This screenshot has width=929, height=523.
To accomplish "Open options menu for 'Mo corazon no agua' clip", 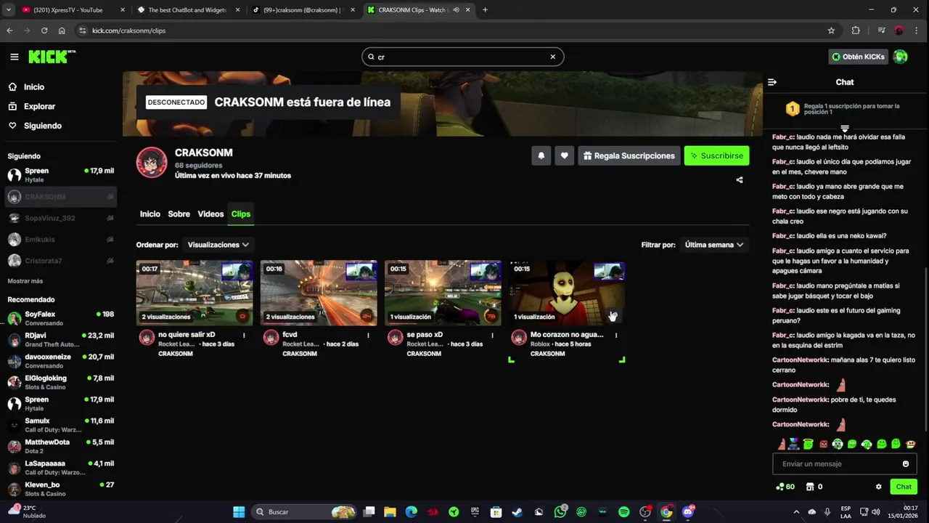I will (616, 336).
